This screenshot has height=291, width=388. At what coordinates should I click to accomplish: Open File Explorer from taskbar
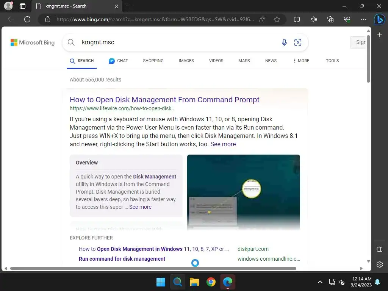point(194,282)
